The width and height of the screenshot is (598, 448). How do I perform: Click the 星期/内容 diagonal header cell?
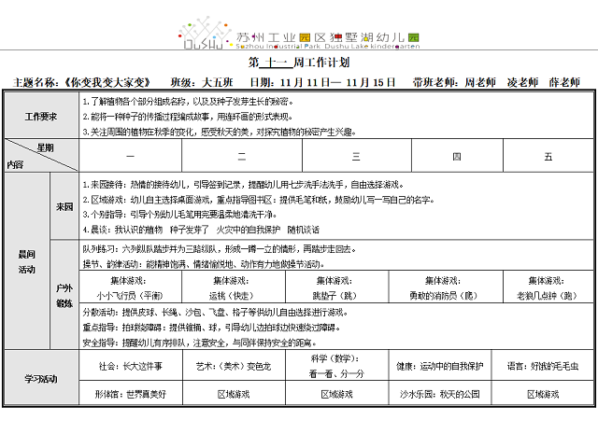coord(39,156)
